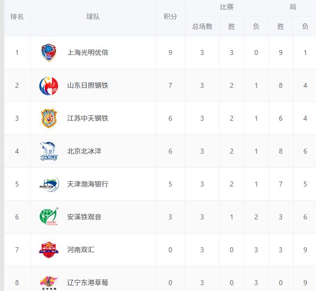This screenshot has width=316, height=291.
Task: Click the 排名 column header
Action: 17,17
